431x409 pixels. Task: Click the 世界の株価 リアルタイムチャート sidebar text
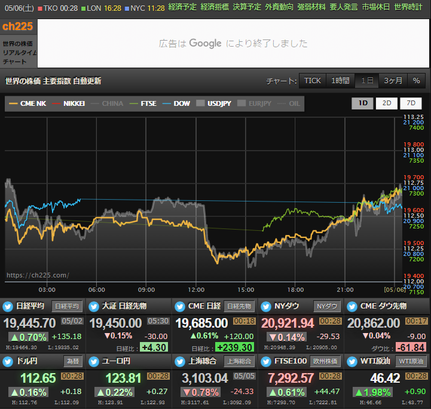coord(19,53)
